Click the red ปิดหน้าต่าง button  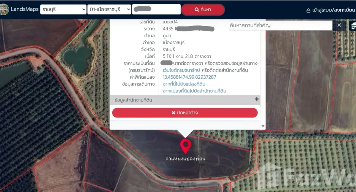pos(185,113)
